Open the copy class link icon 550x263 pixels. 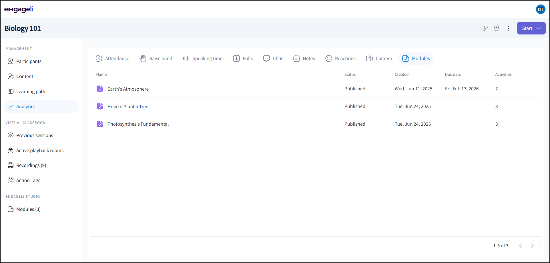[485, 28]
